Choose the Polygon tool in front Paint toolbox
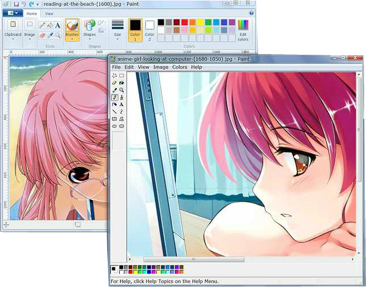The width and height of the screenshot is (366, 287). 121,119
